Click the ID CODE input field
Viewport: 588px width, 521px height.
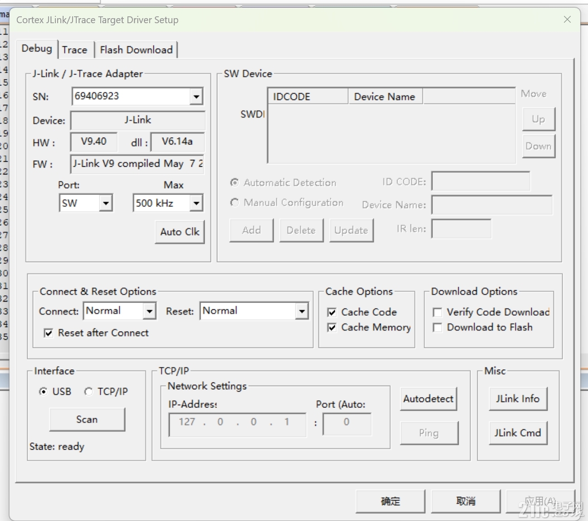point(481,181)
